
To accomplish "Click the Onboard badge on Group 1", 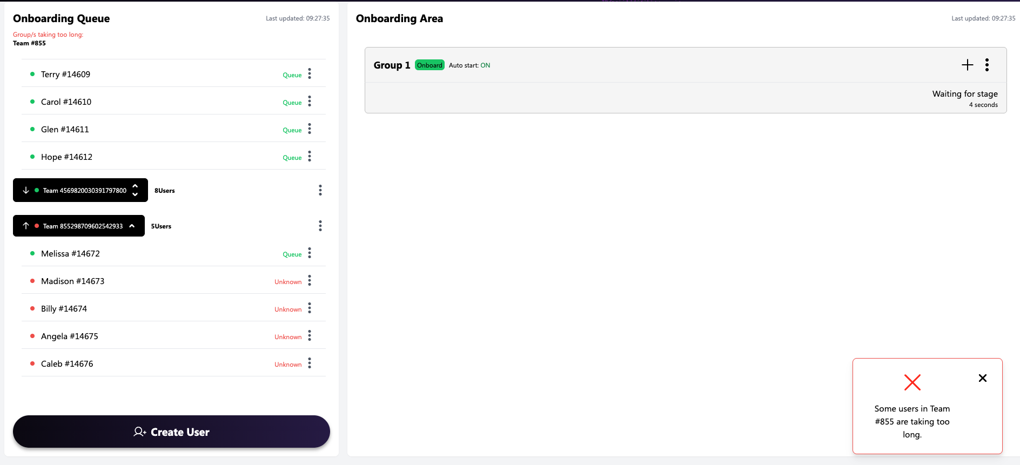I will tap(430, 65).
